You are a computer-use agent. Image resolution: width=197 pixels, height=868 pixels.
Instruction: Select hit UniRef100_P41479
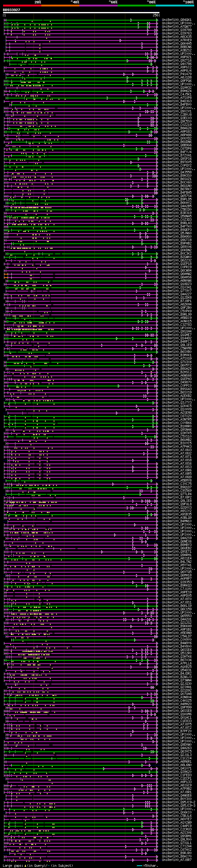[177, 74]
